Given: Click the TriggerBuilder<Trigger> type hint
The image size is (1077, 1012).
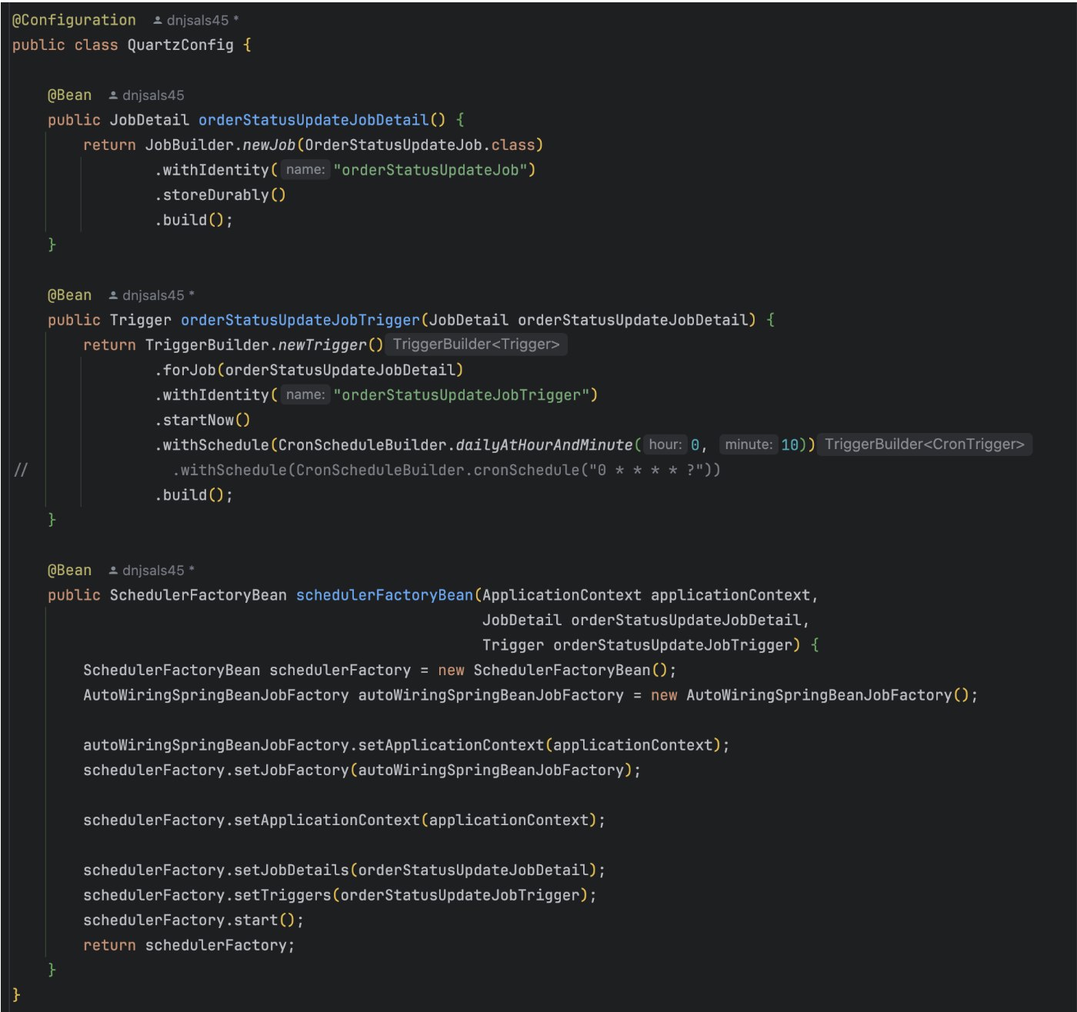Looking at the screenshot, I should pyautogui.click(x=476, y=345).
